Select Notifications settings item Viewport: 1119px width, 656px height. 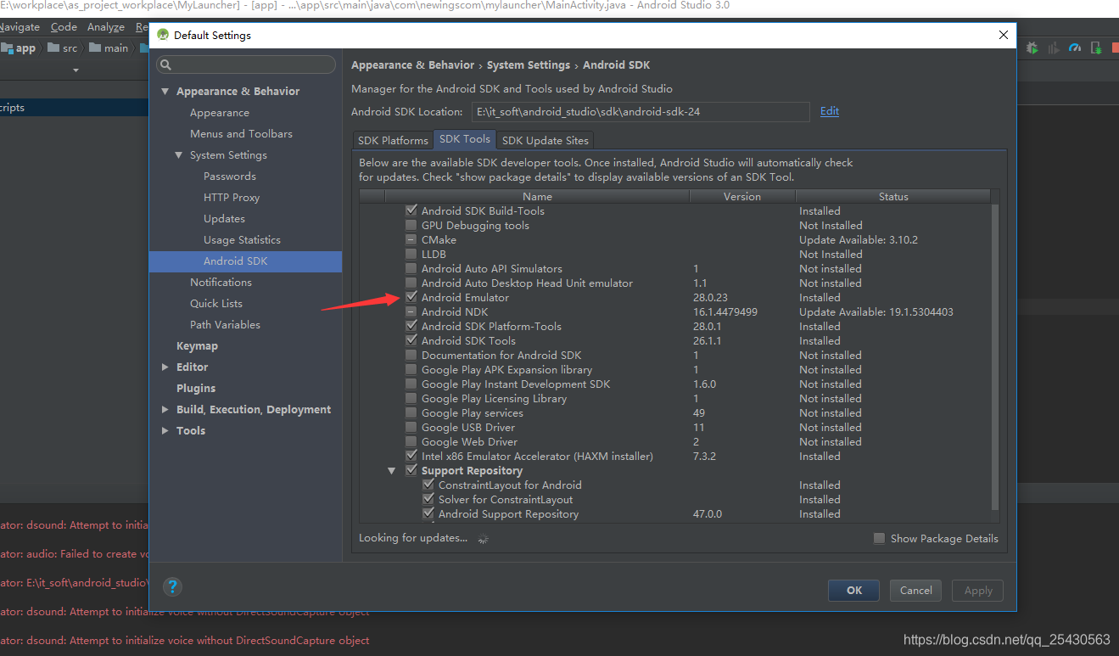click(221, 282)
